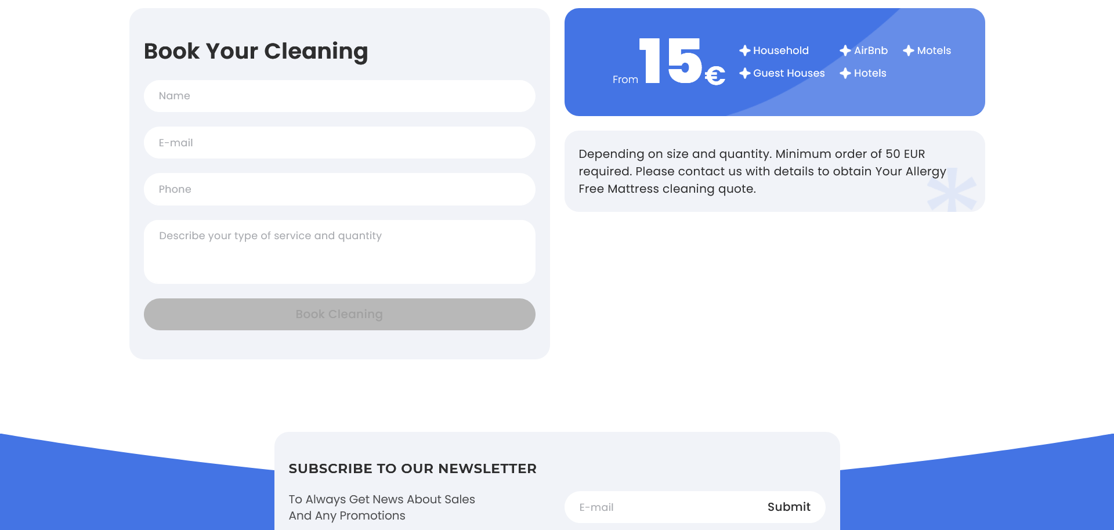Image resolution: width=1114 pixels, height=530 pixels.
Task: Click the euro currency symbol
Action: [715, 75]
